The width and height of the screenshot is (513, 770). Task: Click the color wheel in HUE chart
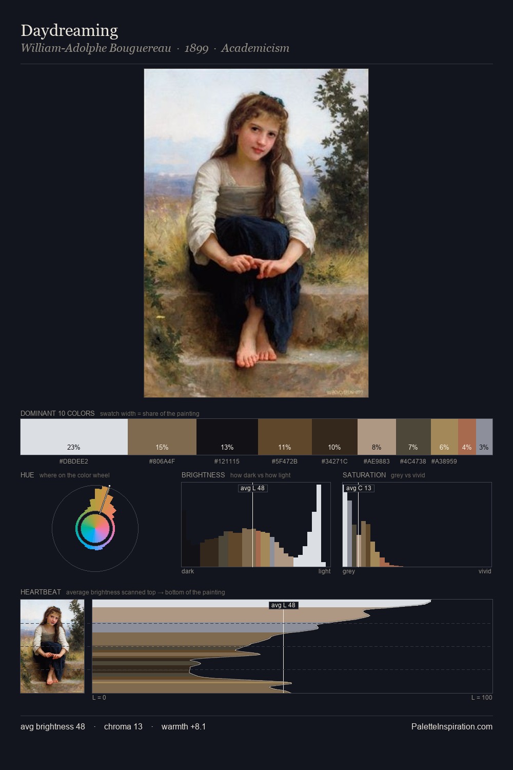(95, 529)
